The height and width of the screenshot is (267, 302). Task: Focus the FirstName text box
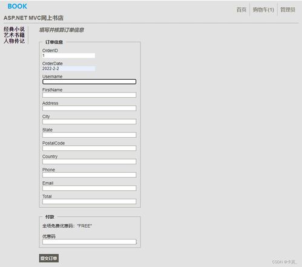89,95
